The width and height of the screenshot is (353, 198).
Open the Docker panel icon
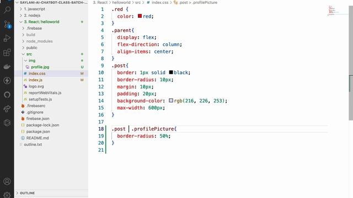pos(7,67)
